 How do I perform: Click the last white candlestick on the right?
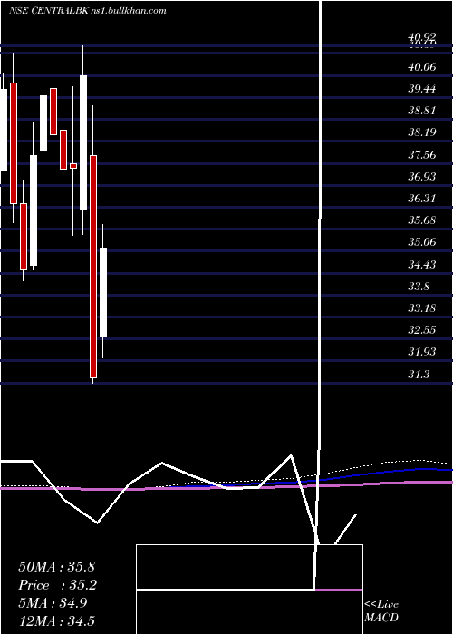pyautogui.click(x=103, y=292)
